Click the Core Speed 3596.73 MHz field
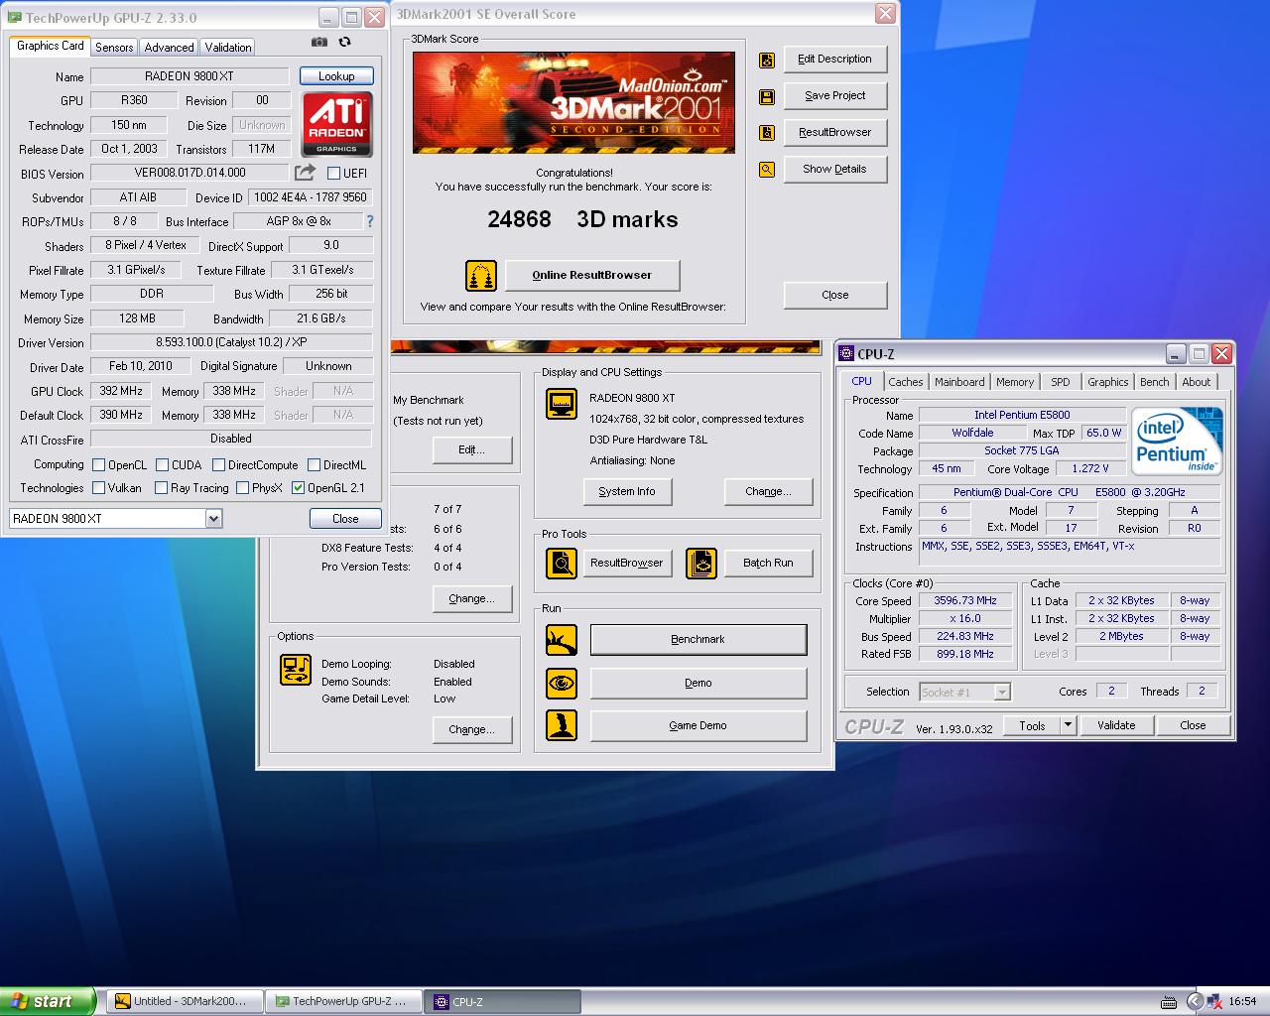This screenshot has width=1270, height=1016. [965, 600]
